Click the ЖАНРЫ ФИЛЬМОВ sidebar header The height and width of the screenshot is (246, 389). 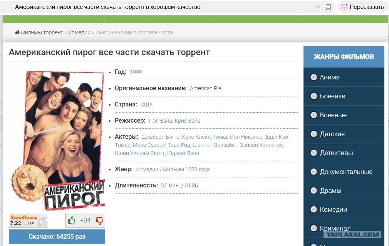(344, 57)
